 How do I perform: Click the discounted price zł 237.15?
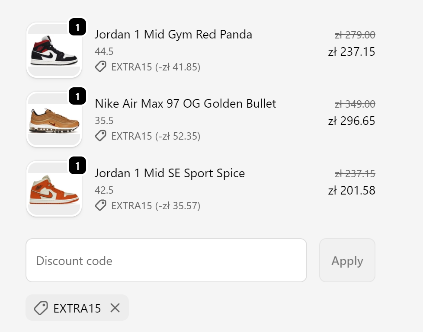coord(352,52)
